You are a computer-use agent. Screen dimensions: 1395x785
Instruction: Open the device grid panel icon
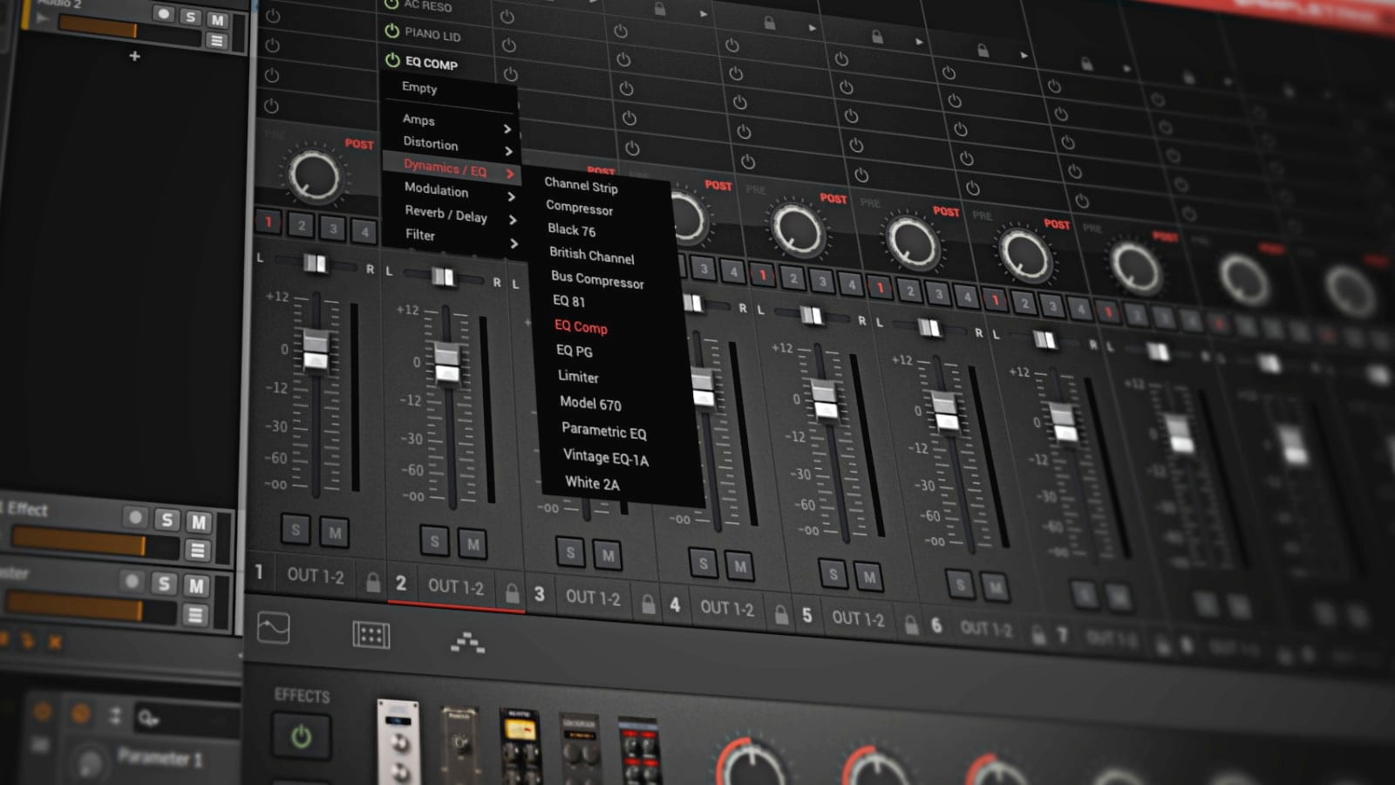(371, 632)
